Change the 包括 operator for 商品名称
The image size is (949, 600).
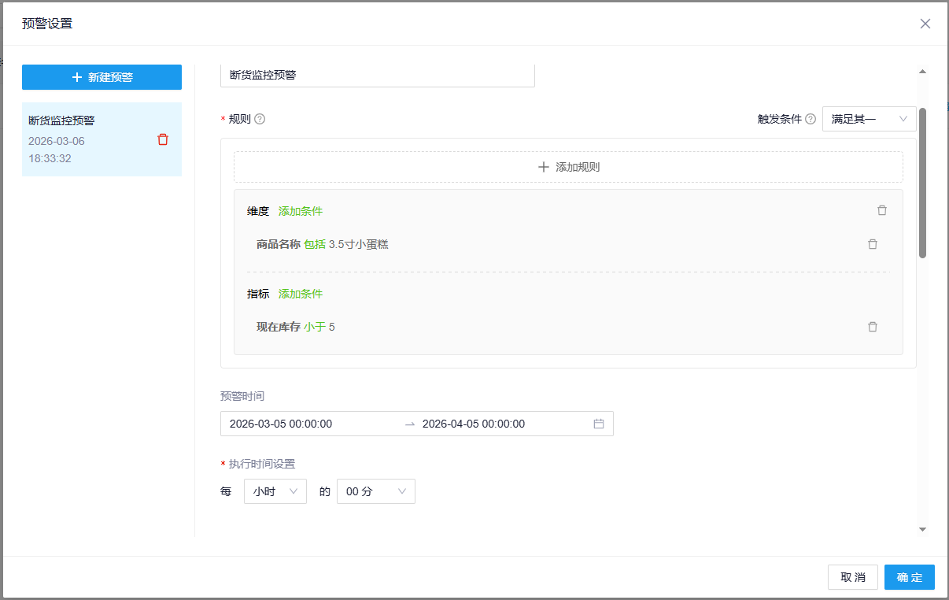316,244
